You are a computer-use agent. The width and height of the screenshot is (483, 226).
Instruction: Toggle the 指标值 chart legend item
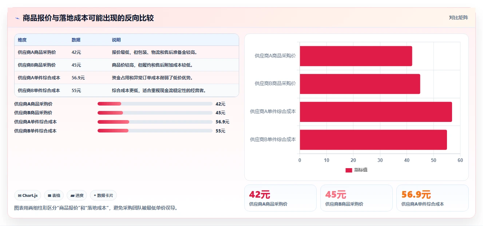(356, 170)
